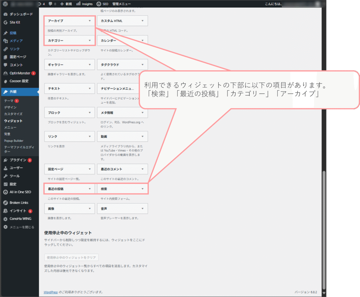Click the Media library icon in sidebar
360x297 pixels.
[5, 41]
